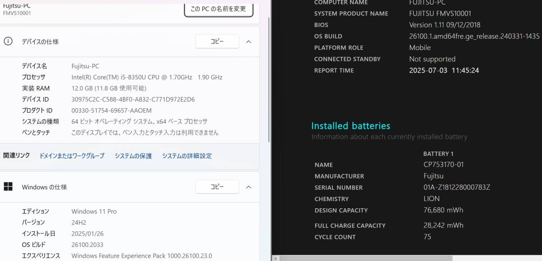
Task: Select manufacturer Fujitsu in battery report
Action: 434,176
